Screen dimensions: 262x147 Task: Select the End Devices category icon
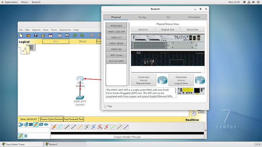coord(26,124)
